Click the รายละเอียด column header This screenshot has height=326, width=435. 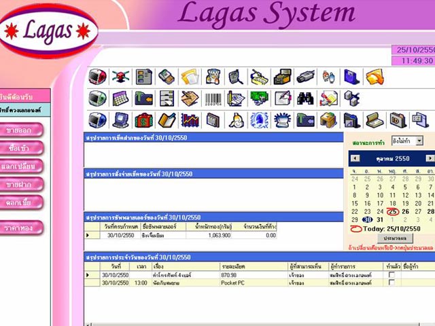point(254,266)
